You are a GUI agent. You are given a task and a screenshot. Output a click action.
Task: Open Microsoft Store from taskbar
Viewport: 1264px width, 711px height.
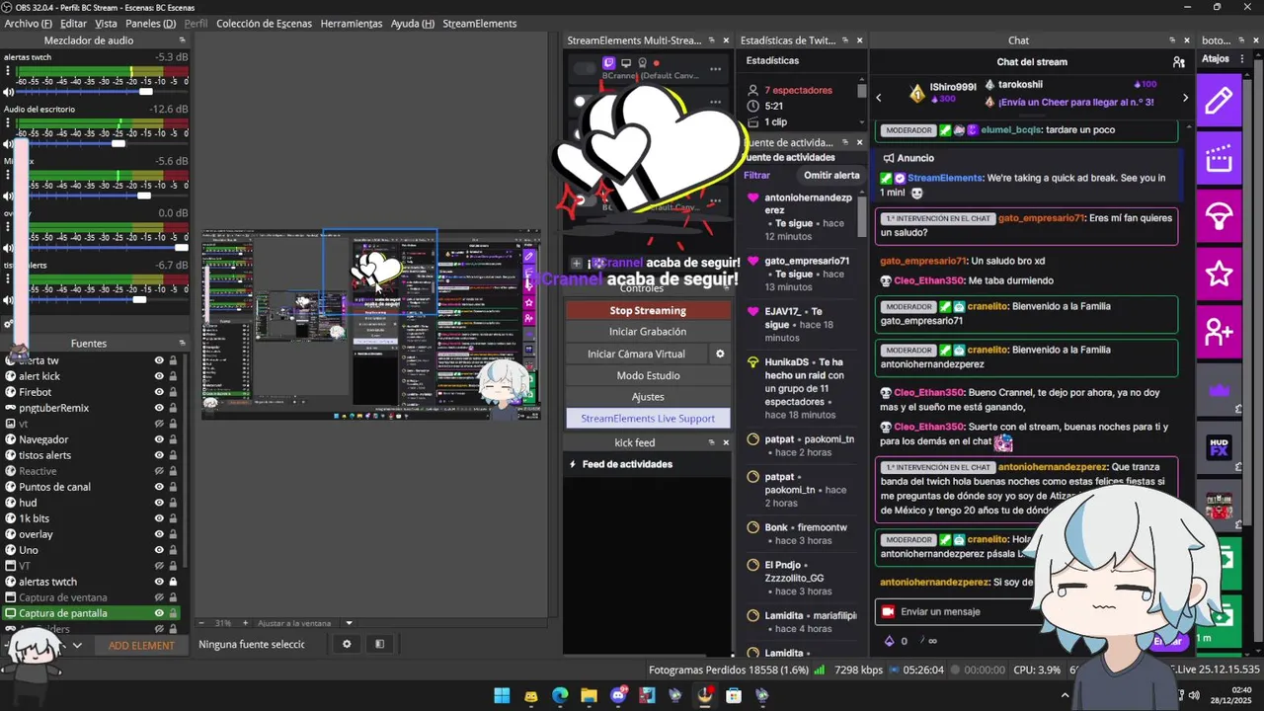[x=734, y=695]
